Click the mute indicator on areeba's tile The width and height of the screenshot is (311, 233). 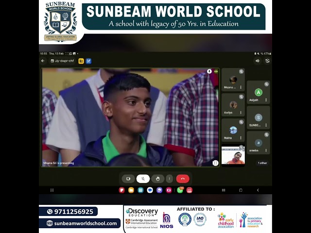click(x=266, y=135)
